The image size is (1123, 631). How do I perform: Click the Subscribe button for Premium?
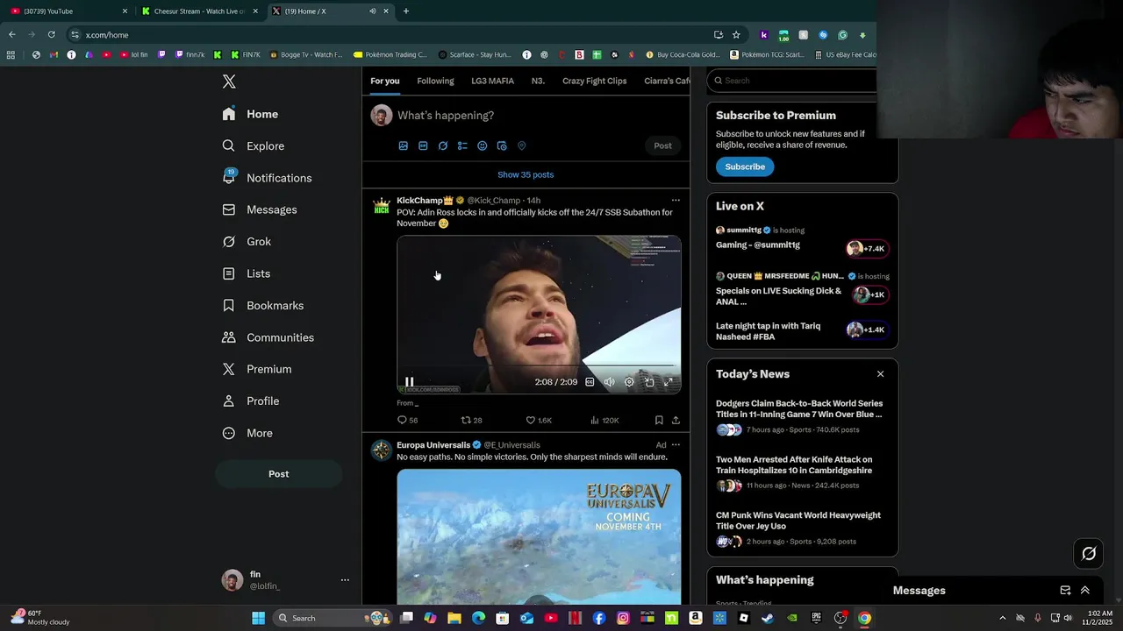(x=745, y=167)
